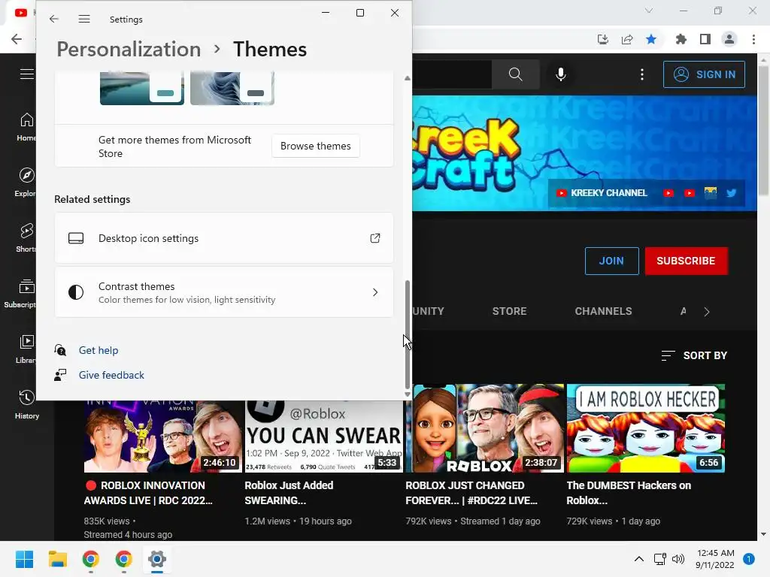Open the KREEKY CHANNEL banner link
This screenshot has height=577, width=770.
tap(602, 193)
